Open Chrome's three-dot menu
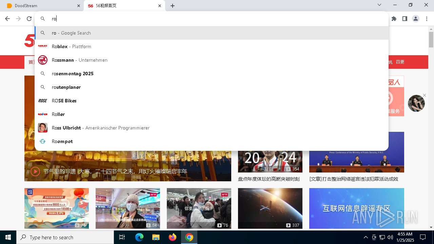The height and width of the screenshot is (244, 434). click(427, 19)
